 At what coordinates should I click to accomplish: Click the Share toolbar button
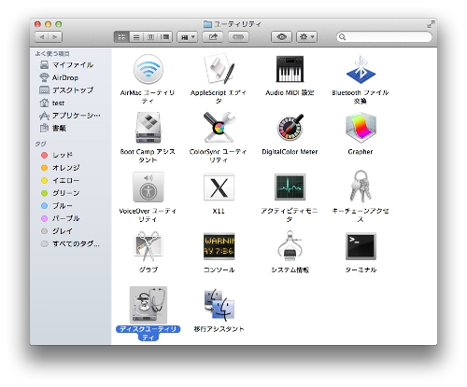pyautogui.click(x=213, y=37)
